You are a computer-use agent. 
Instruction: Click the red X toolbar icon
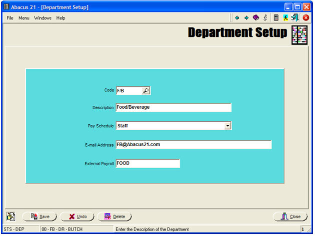[305, 17]
